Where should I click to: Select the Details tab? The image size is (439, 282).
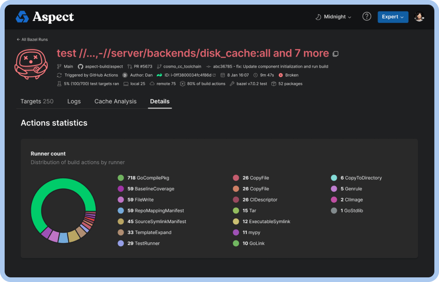(x=160, y=101)
